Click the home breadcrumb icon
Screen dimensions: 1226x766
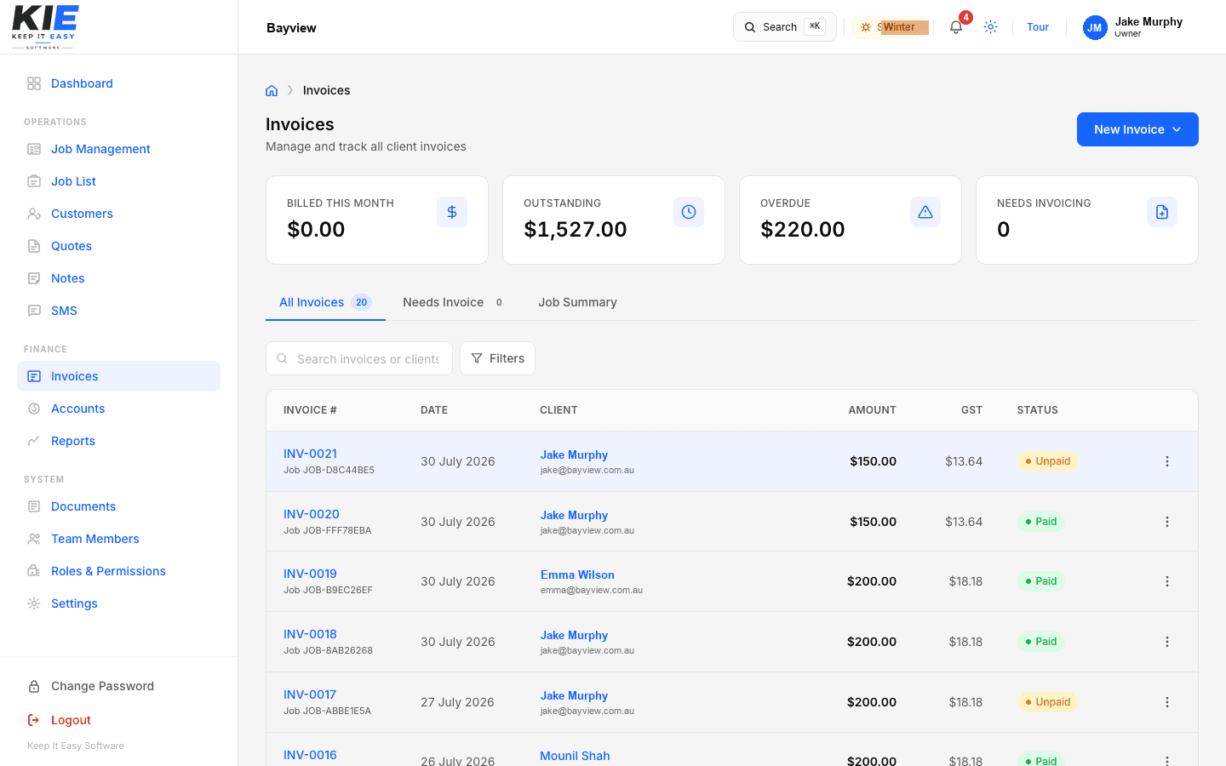point(272,90)
